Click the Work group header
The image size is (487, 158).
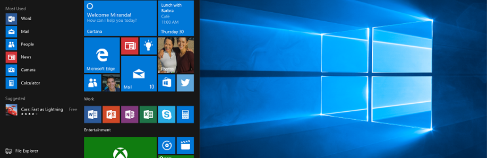[89, 99]
